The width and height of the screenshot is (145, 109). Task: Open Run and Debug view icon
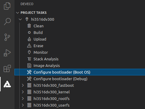(7, 53)
